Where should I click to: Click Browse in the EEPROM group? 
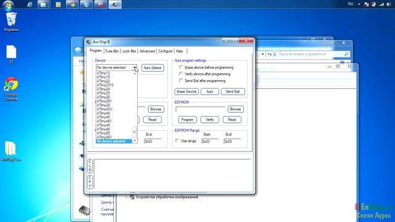[236, 109]
